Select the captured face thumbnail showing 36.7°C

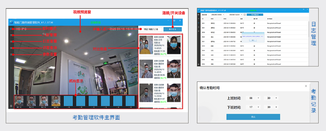(56, 101)
